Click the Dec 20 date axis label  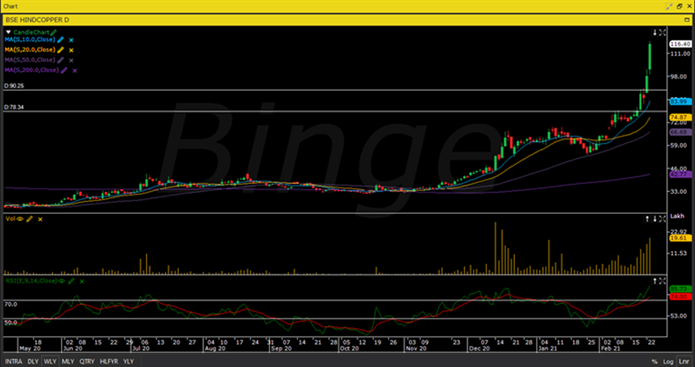[480, 349]
